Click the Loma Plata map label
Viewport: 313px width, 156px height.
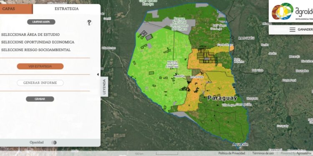(x=197, y=77)
